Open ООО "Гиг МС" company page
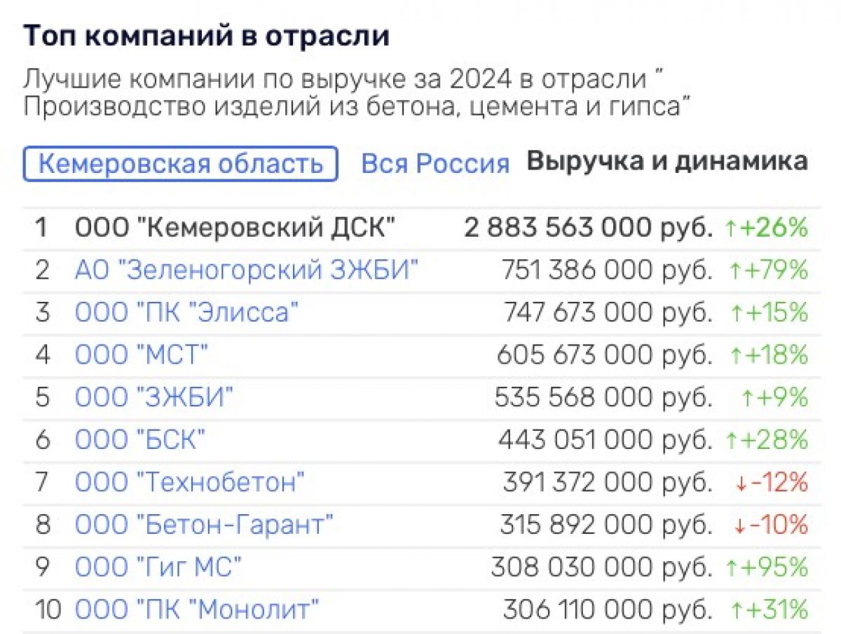 pos(158,567)
